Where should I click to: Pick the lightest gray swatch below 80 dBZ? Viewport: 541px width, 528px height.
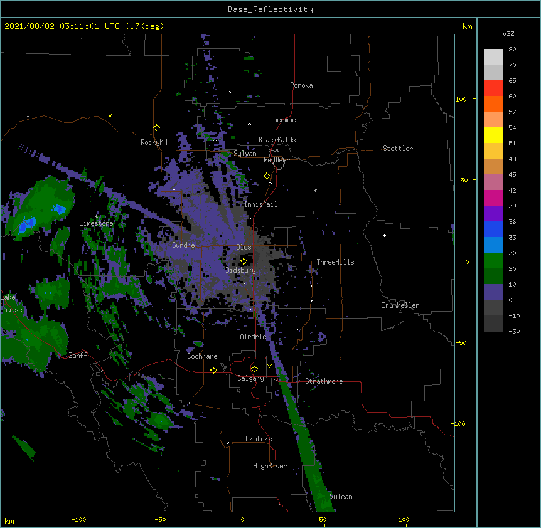pyautogui.click(x=493, y=57)
